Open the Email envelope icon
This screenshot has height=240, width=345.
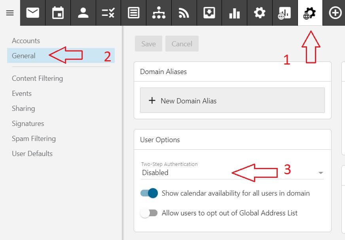point(32,13)
